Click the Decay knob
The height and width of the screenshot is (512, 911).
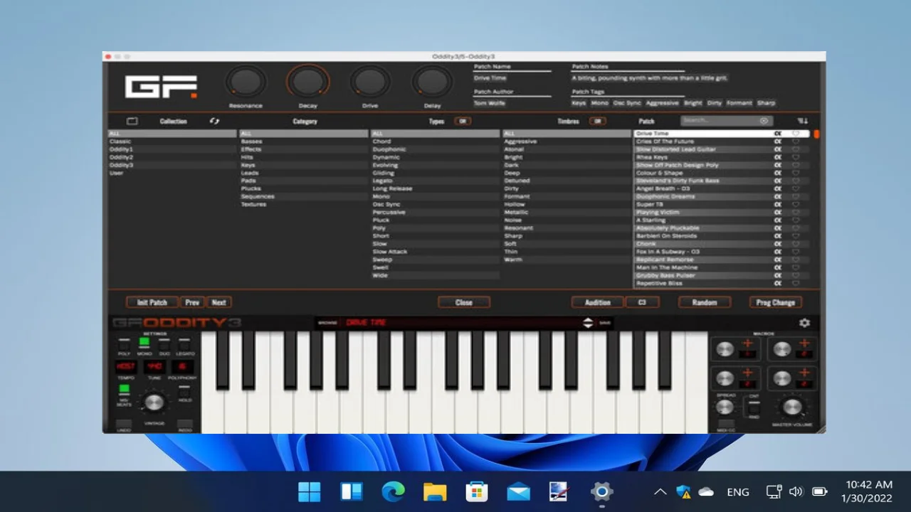[307, 82]
